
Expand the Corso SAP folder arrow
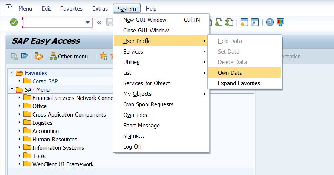pos(19,81)
